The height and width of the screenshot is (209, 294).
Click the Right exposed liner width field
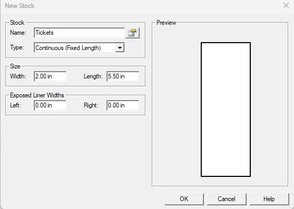click(x=123, y=105)
